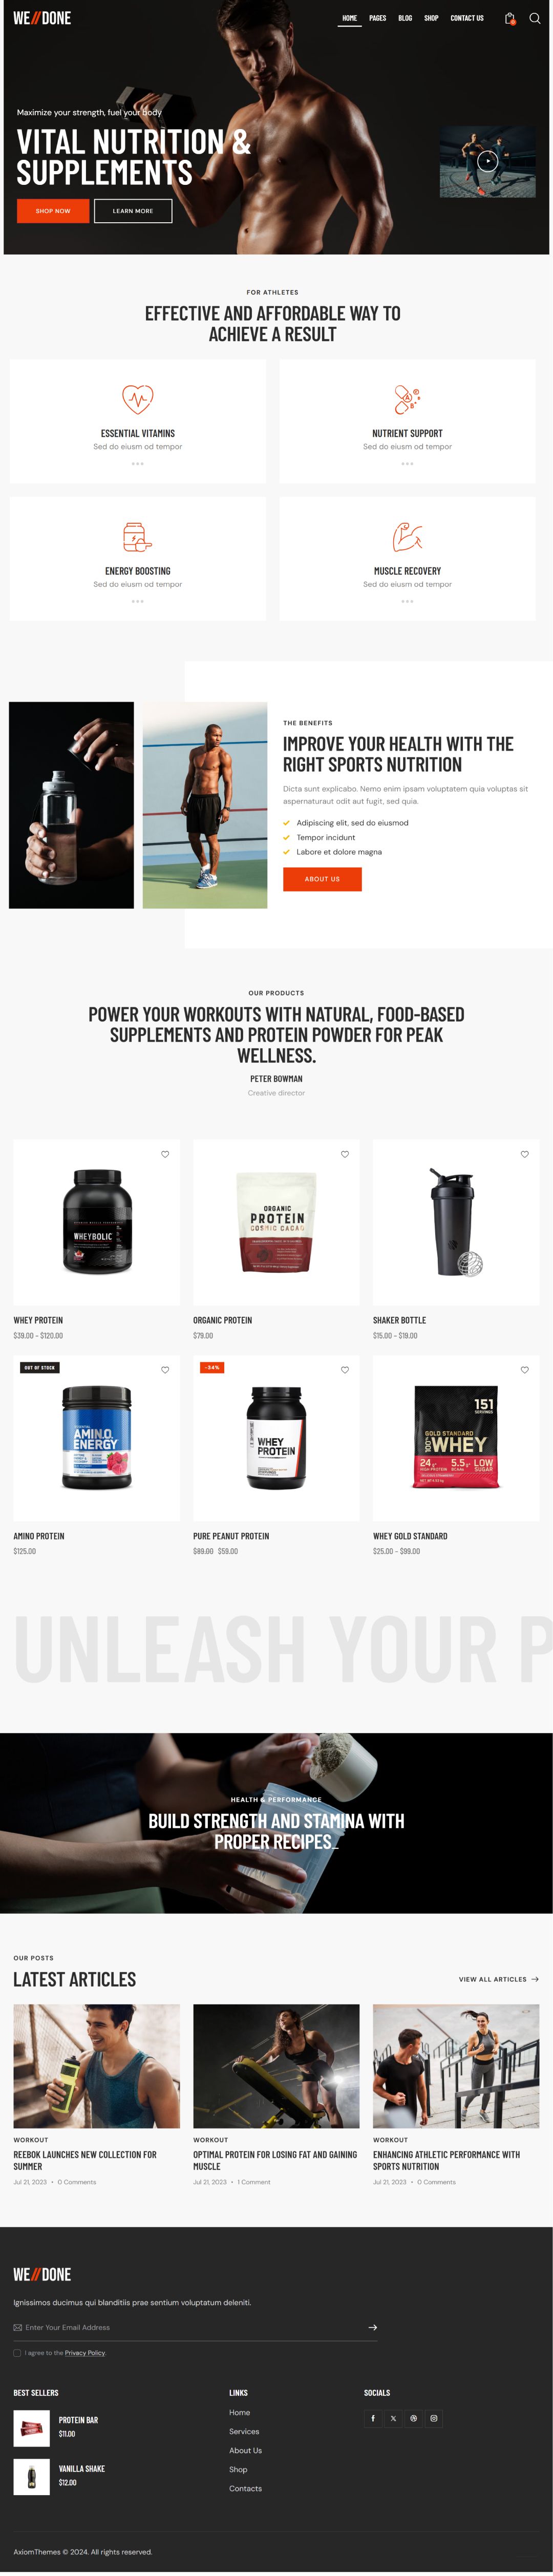Open the shopping cart icon in header

pyautogui.click(x=510, y=18)
